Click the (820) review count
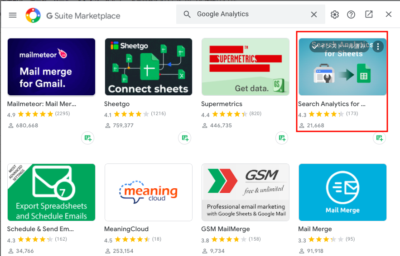The image size is (400, 256). pos(255,113)
